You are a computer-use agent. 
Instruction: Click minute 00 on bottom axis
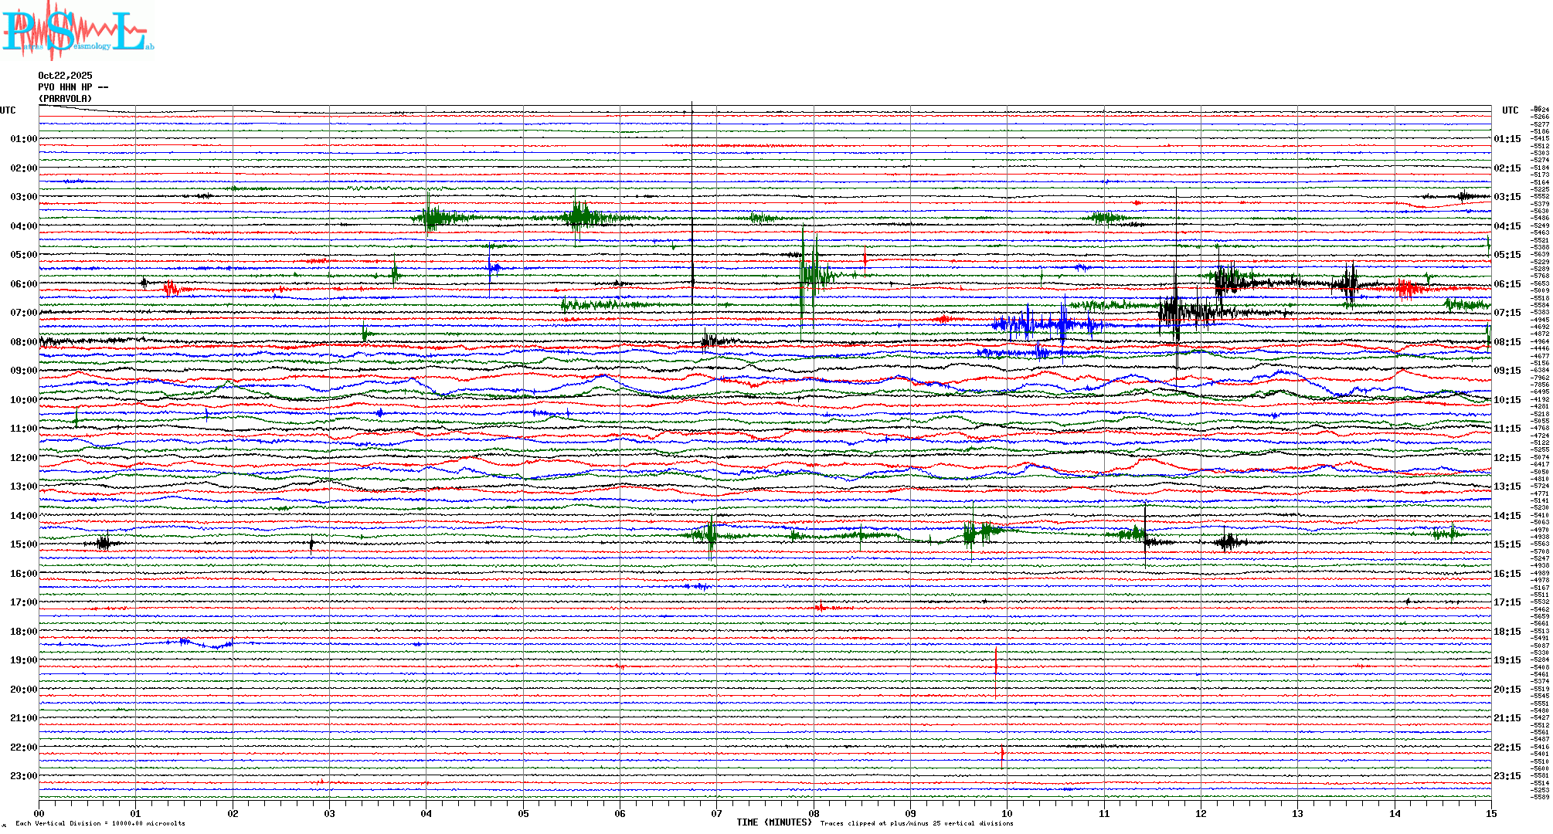(x=39, y=813)
